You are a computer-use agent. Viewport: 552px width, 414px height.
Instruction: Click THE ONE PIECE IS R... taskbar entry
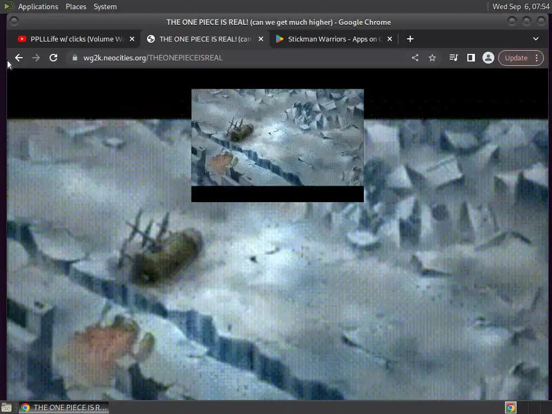pos(64,408)
